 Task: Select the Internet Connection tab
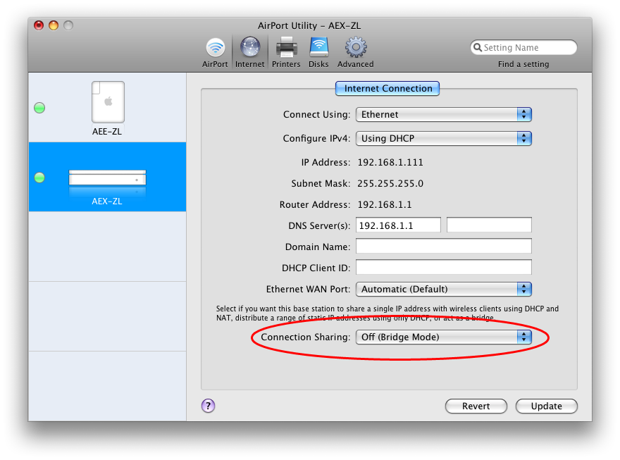(387, 89)
